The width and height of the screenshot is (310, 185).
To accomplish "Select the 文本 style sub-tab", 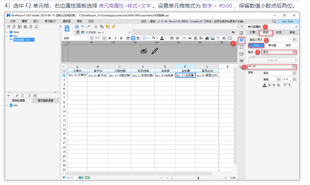I will point(256,45).
